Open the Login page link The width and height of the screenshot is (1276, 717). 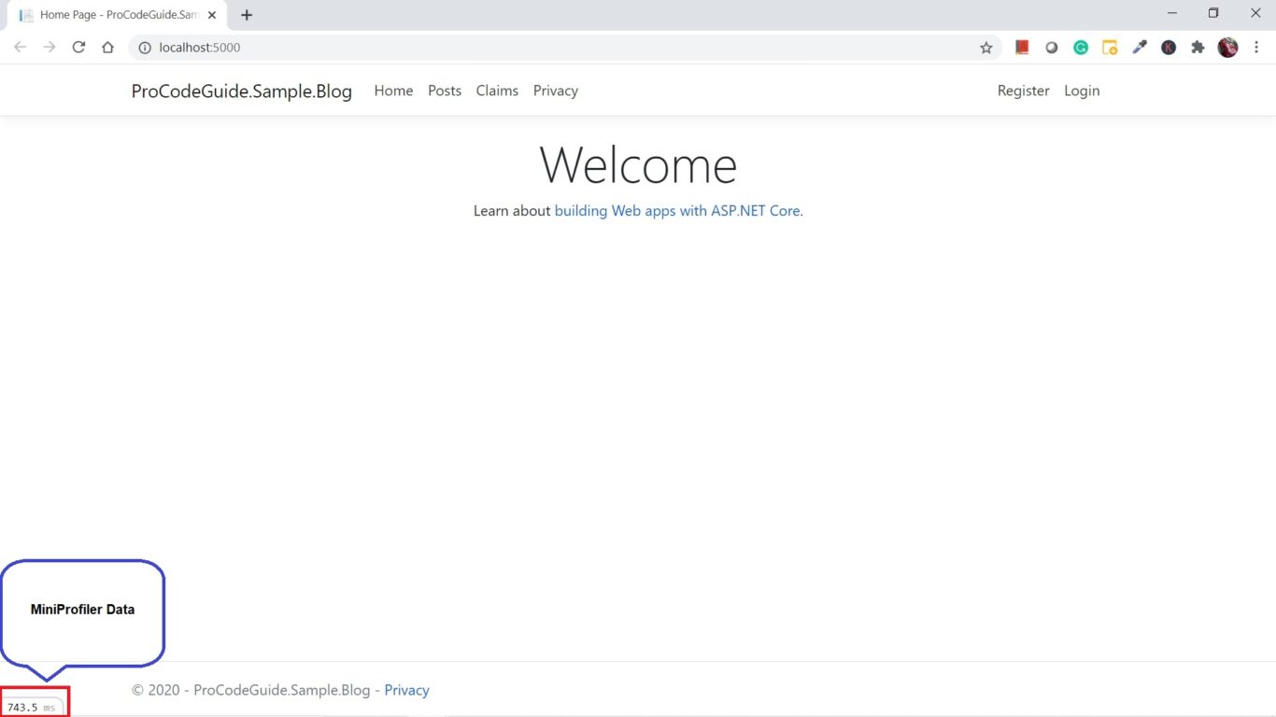[x=1081, y=91]
